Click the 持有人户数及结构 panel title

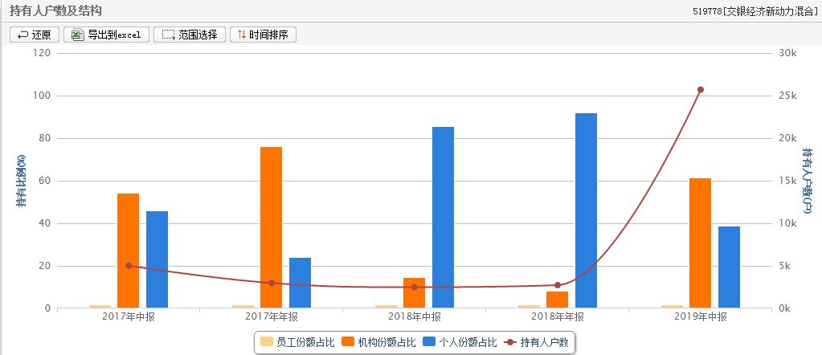pyautogui.click(x=55, y=11)
